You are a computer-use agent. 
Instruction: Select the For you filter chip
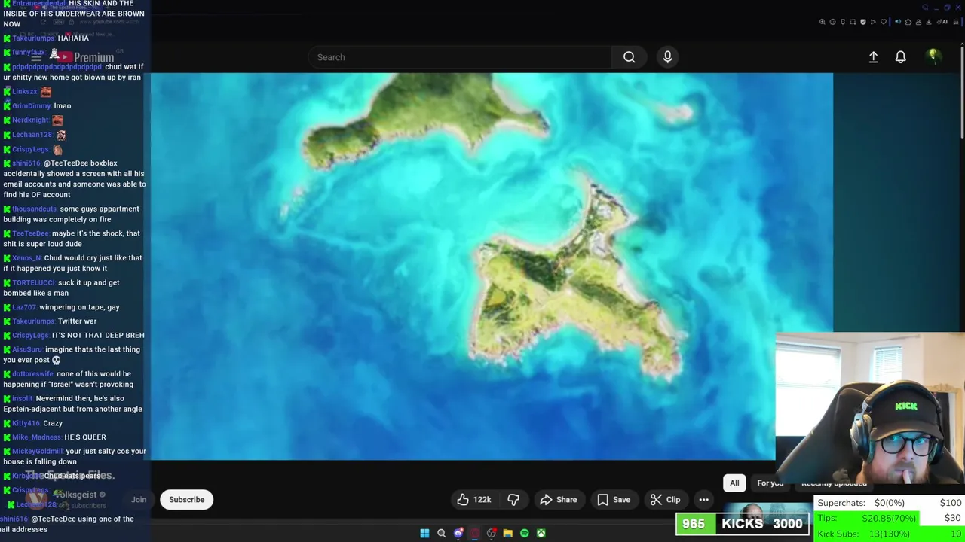pos(770,483)
